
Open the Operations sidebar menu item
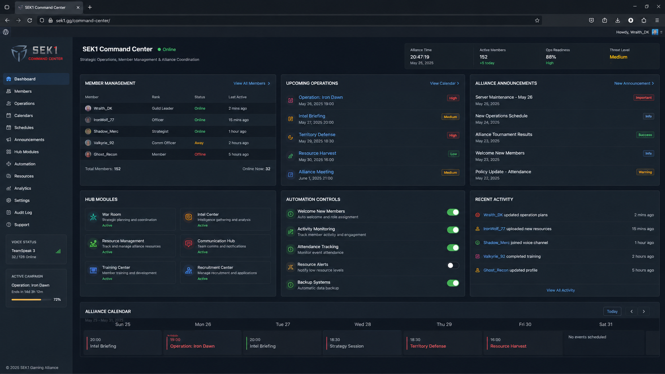pos(36,103)
